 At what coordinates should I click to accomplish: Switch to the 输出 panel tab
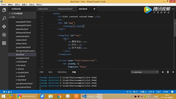[50, 72]
